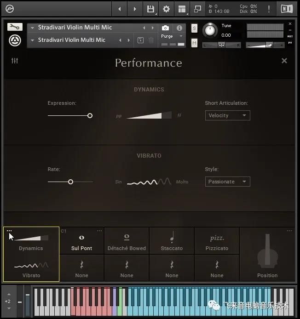Image resolution: width=300 pixels, height=319 pixels.
Task: Select next instrument preset arrow
Action: tap(153, 28)
